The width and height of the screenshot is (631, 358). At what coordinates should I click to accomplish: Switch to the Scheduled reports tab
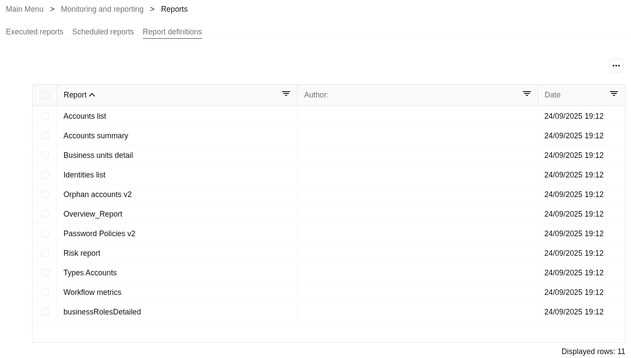point(103,32)
